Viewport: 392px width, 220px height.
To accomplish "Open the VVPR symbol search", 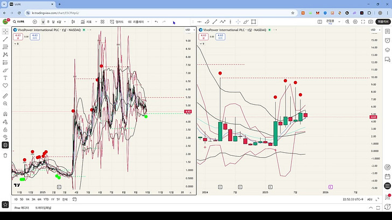I will 19,21.
